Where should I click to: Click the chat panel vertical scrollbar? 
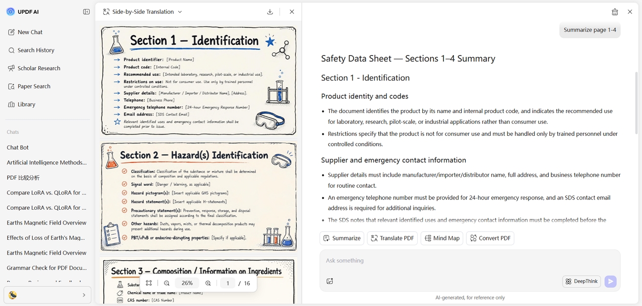click(x=636, y=103)
